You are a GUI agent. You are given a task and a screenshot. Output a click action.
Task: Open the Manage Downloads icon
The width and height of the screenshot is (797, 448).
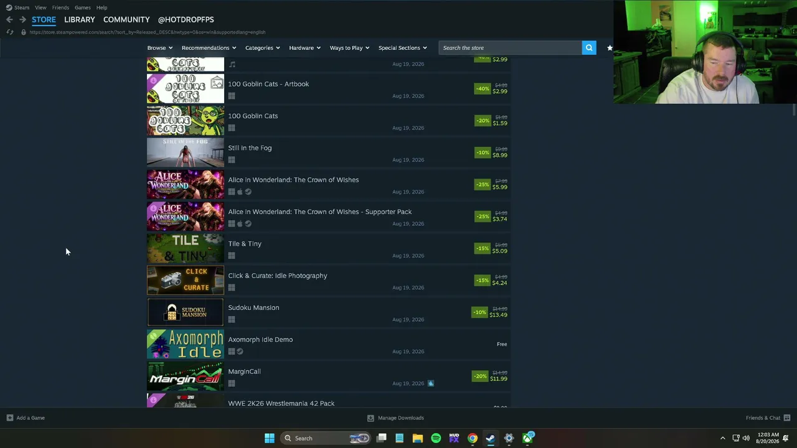tap(370, 418)
